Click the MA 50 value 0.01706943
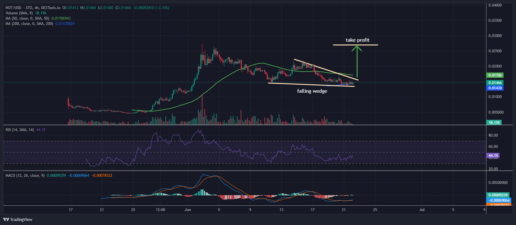This screenshot has width=516, height=225. tap(61, 18)
